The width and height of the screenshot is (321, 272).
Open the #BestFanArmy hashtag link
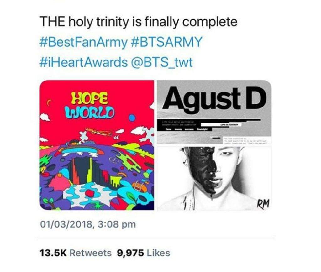point(83,42)
